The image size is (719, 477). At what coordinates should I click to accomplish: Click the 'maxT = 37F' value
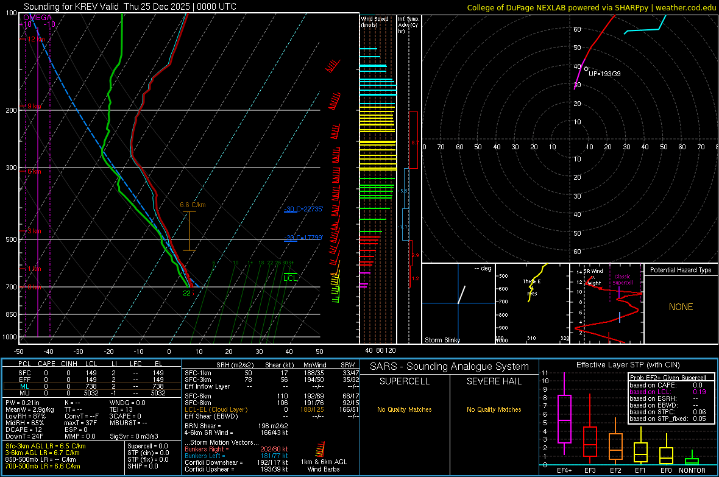80,423
